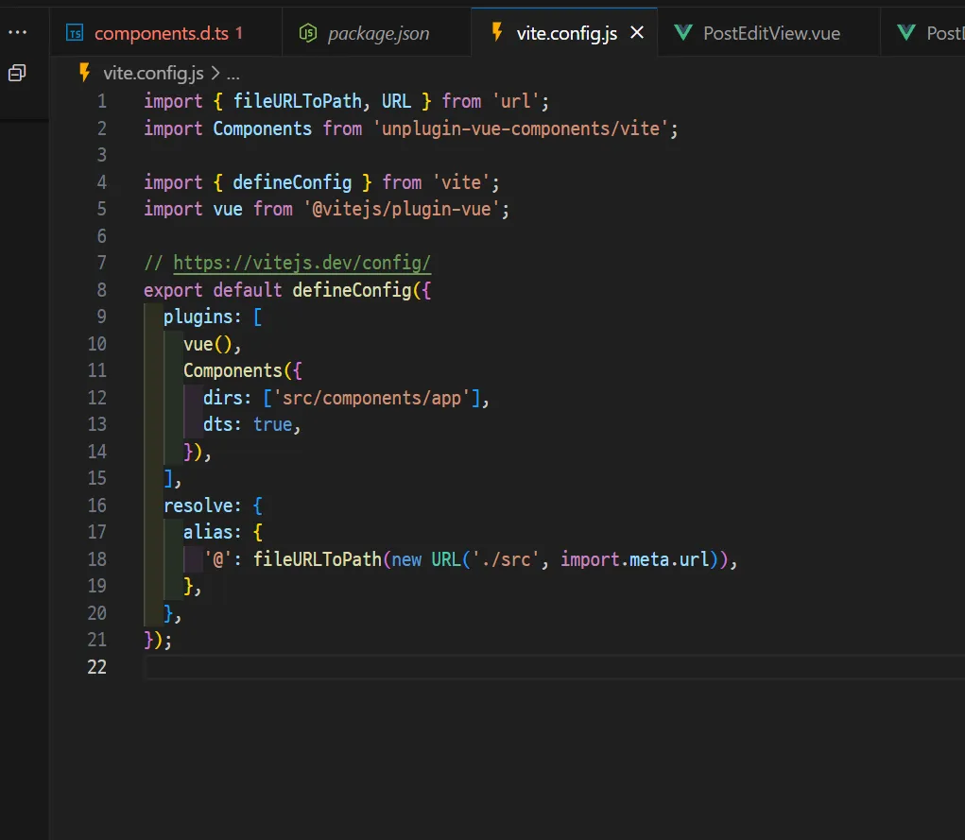Click the error count 1 on components.d.ts tab
965x840 pixels.
point(239,33)
